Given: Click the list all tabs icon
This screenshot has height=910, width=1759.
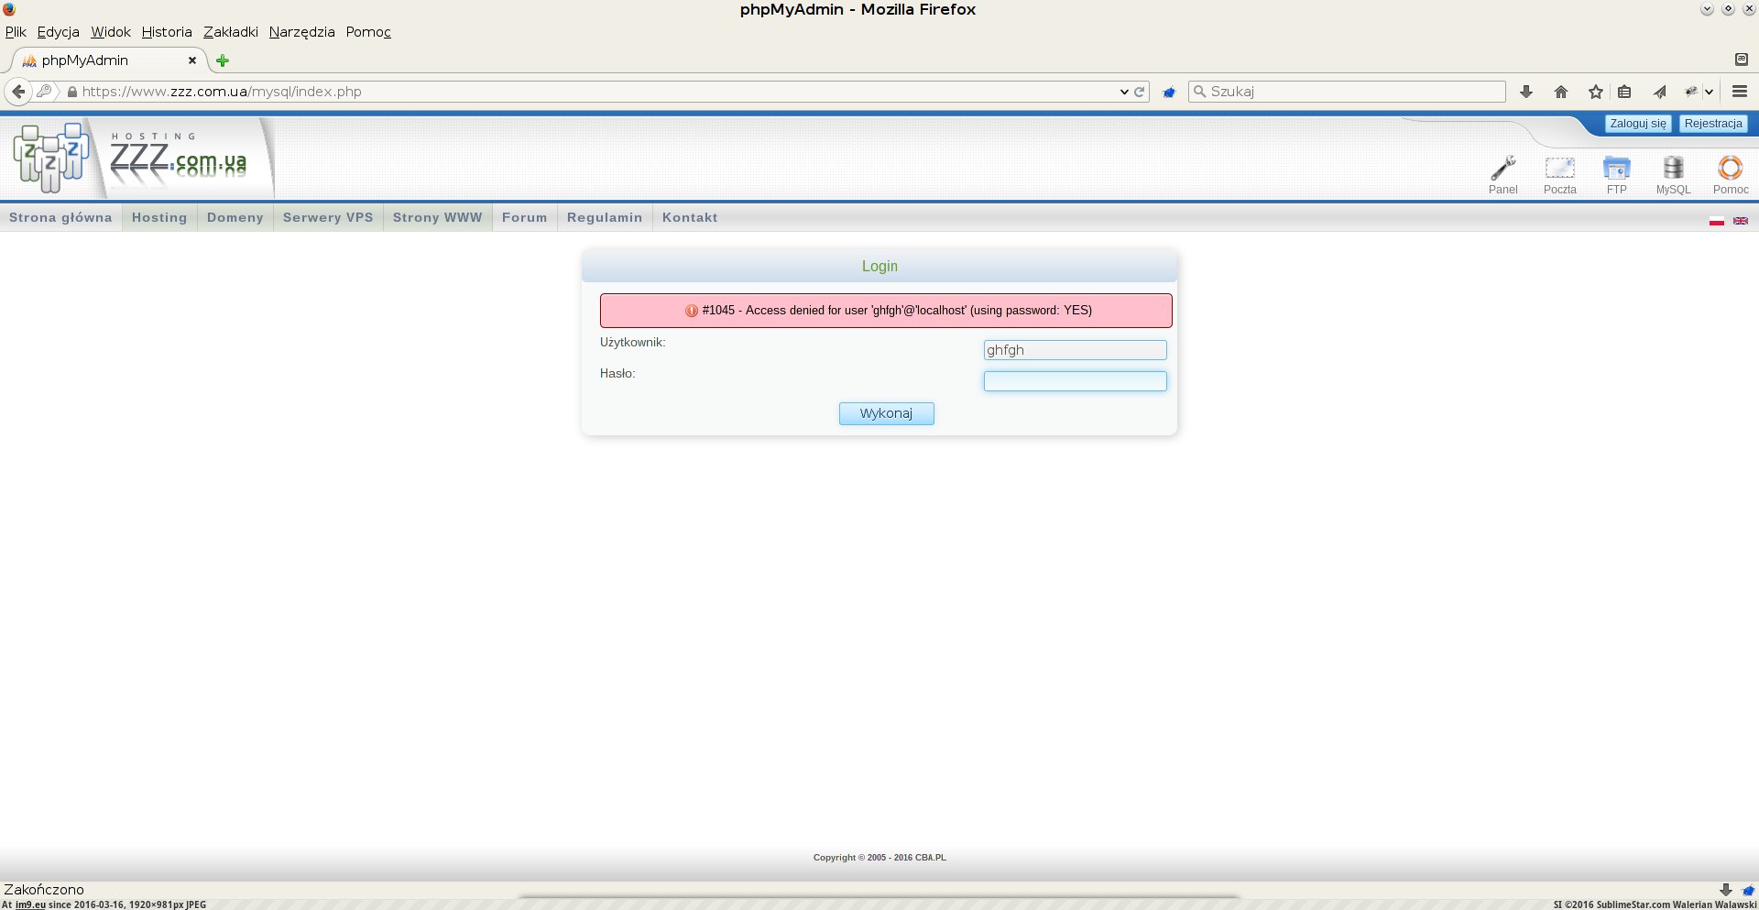Looking at the screenshot, I should 1742,60.
